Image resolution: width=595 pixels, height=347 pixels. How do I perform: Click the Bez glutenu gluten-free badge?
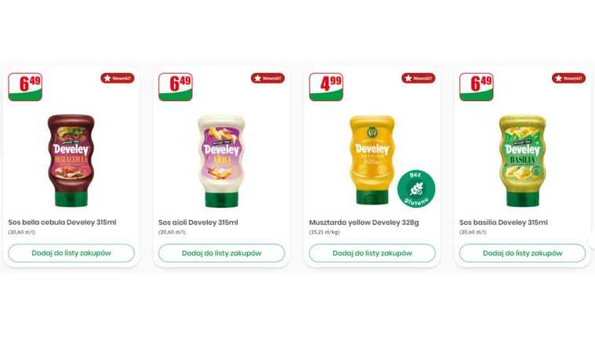416,189
